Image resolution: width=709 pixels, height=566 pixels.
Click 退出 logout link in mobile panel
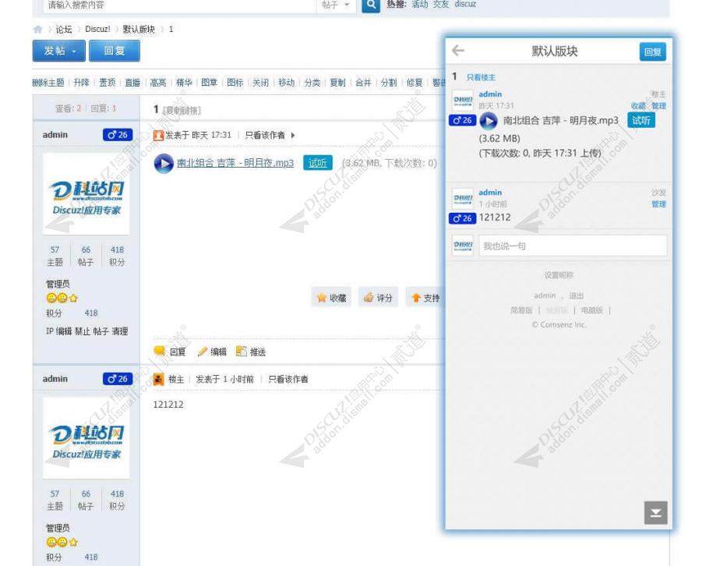click(576, 296)
